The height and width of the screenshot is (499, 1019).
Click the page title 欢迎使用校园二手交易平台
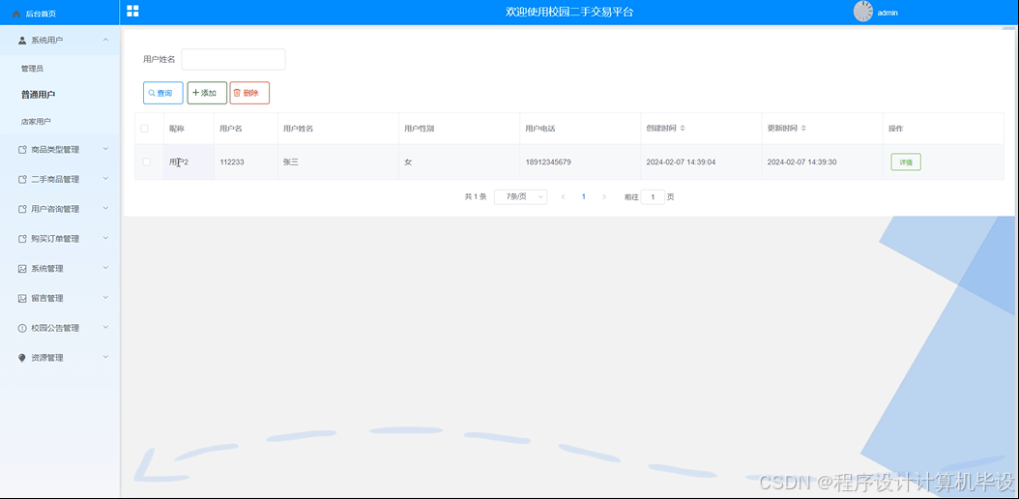point(569,12)
